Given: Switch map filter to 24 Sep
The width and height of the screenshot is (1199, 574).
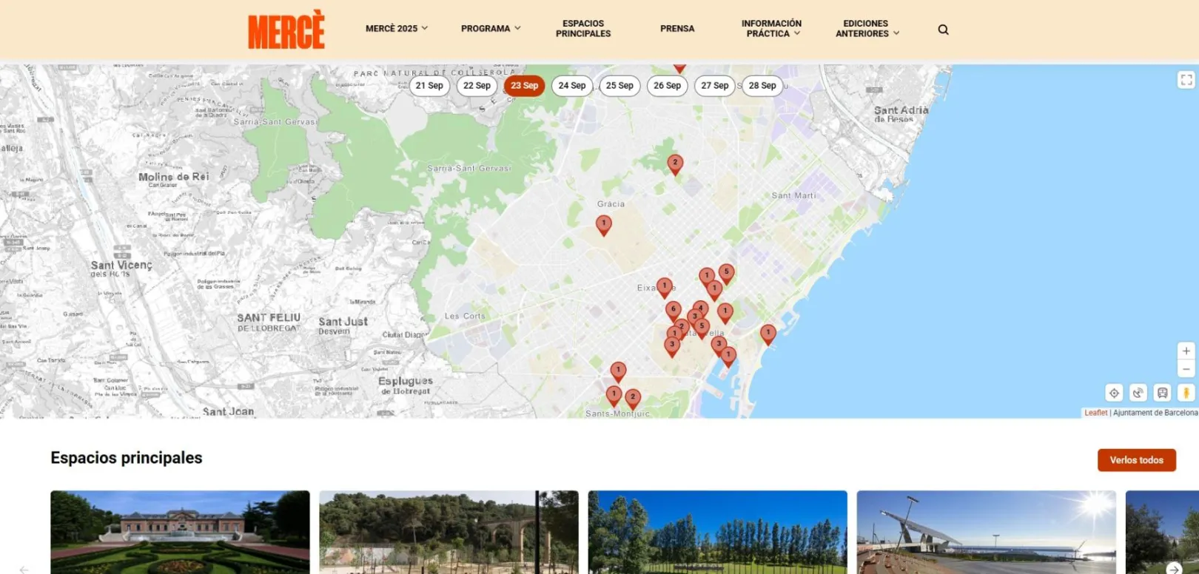Looking at the screenshot, I should click(x=571, y=86).
